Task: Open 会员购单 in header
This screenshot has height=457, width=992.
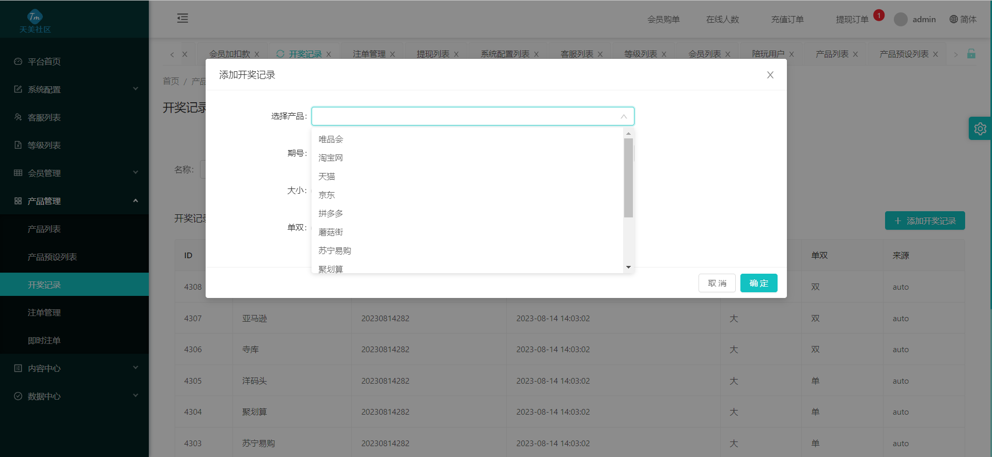Action: tap(663, 19)
